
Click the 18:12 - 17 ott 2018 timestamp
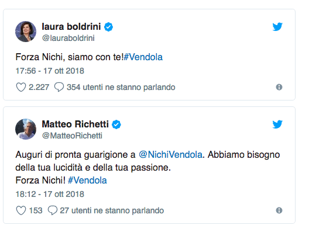tap(50, 194)
